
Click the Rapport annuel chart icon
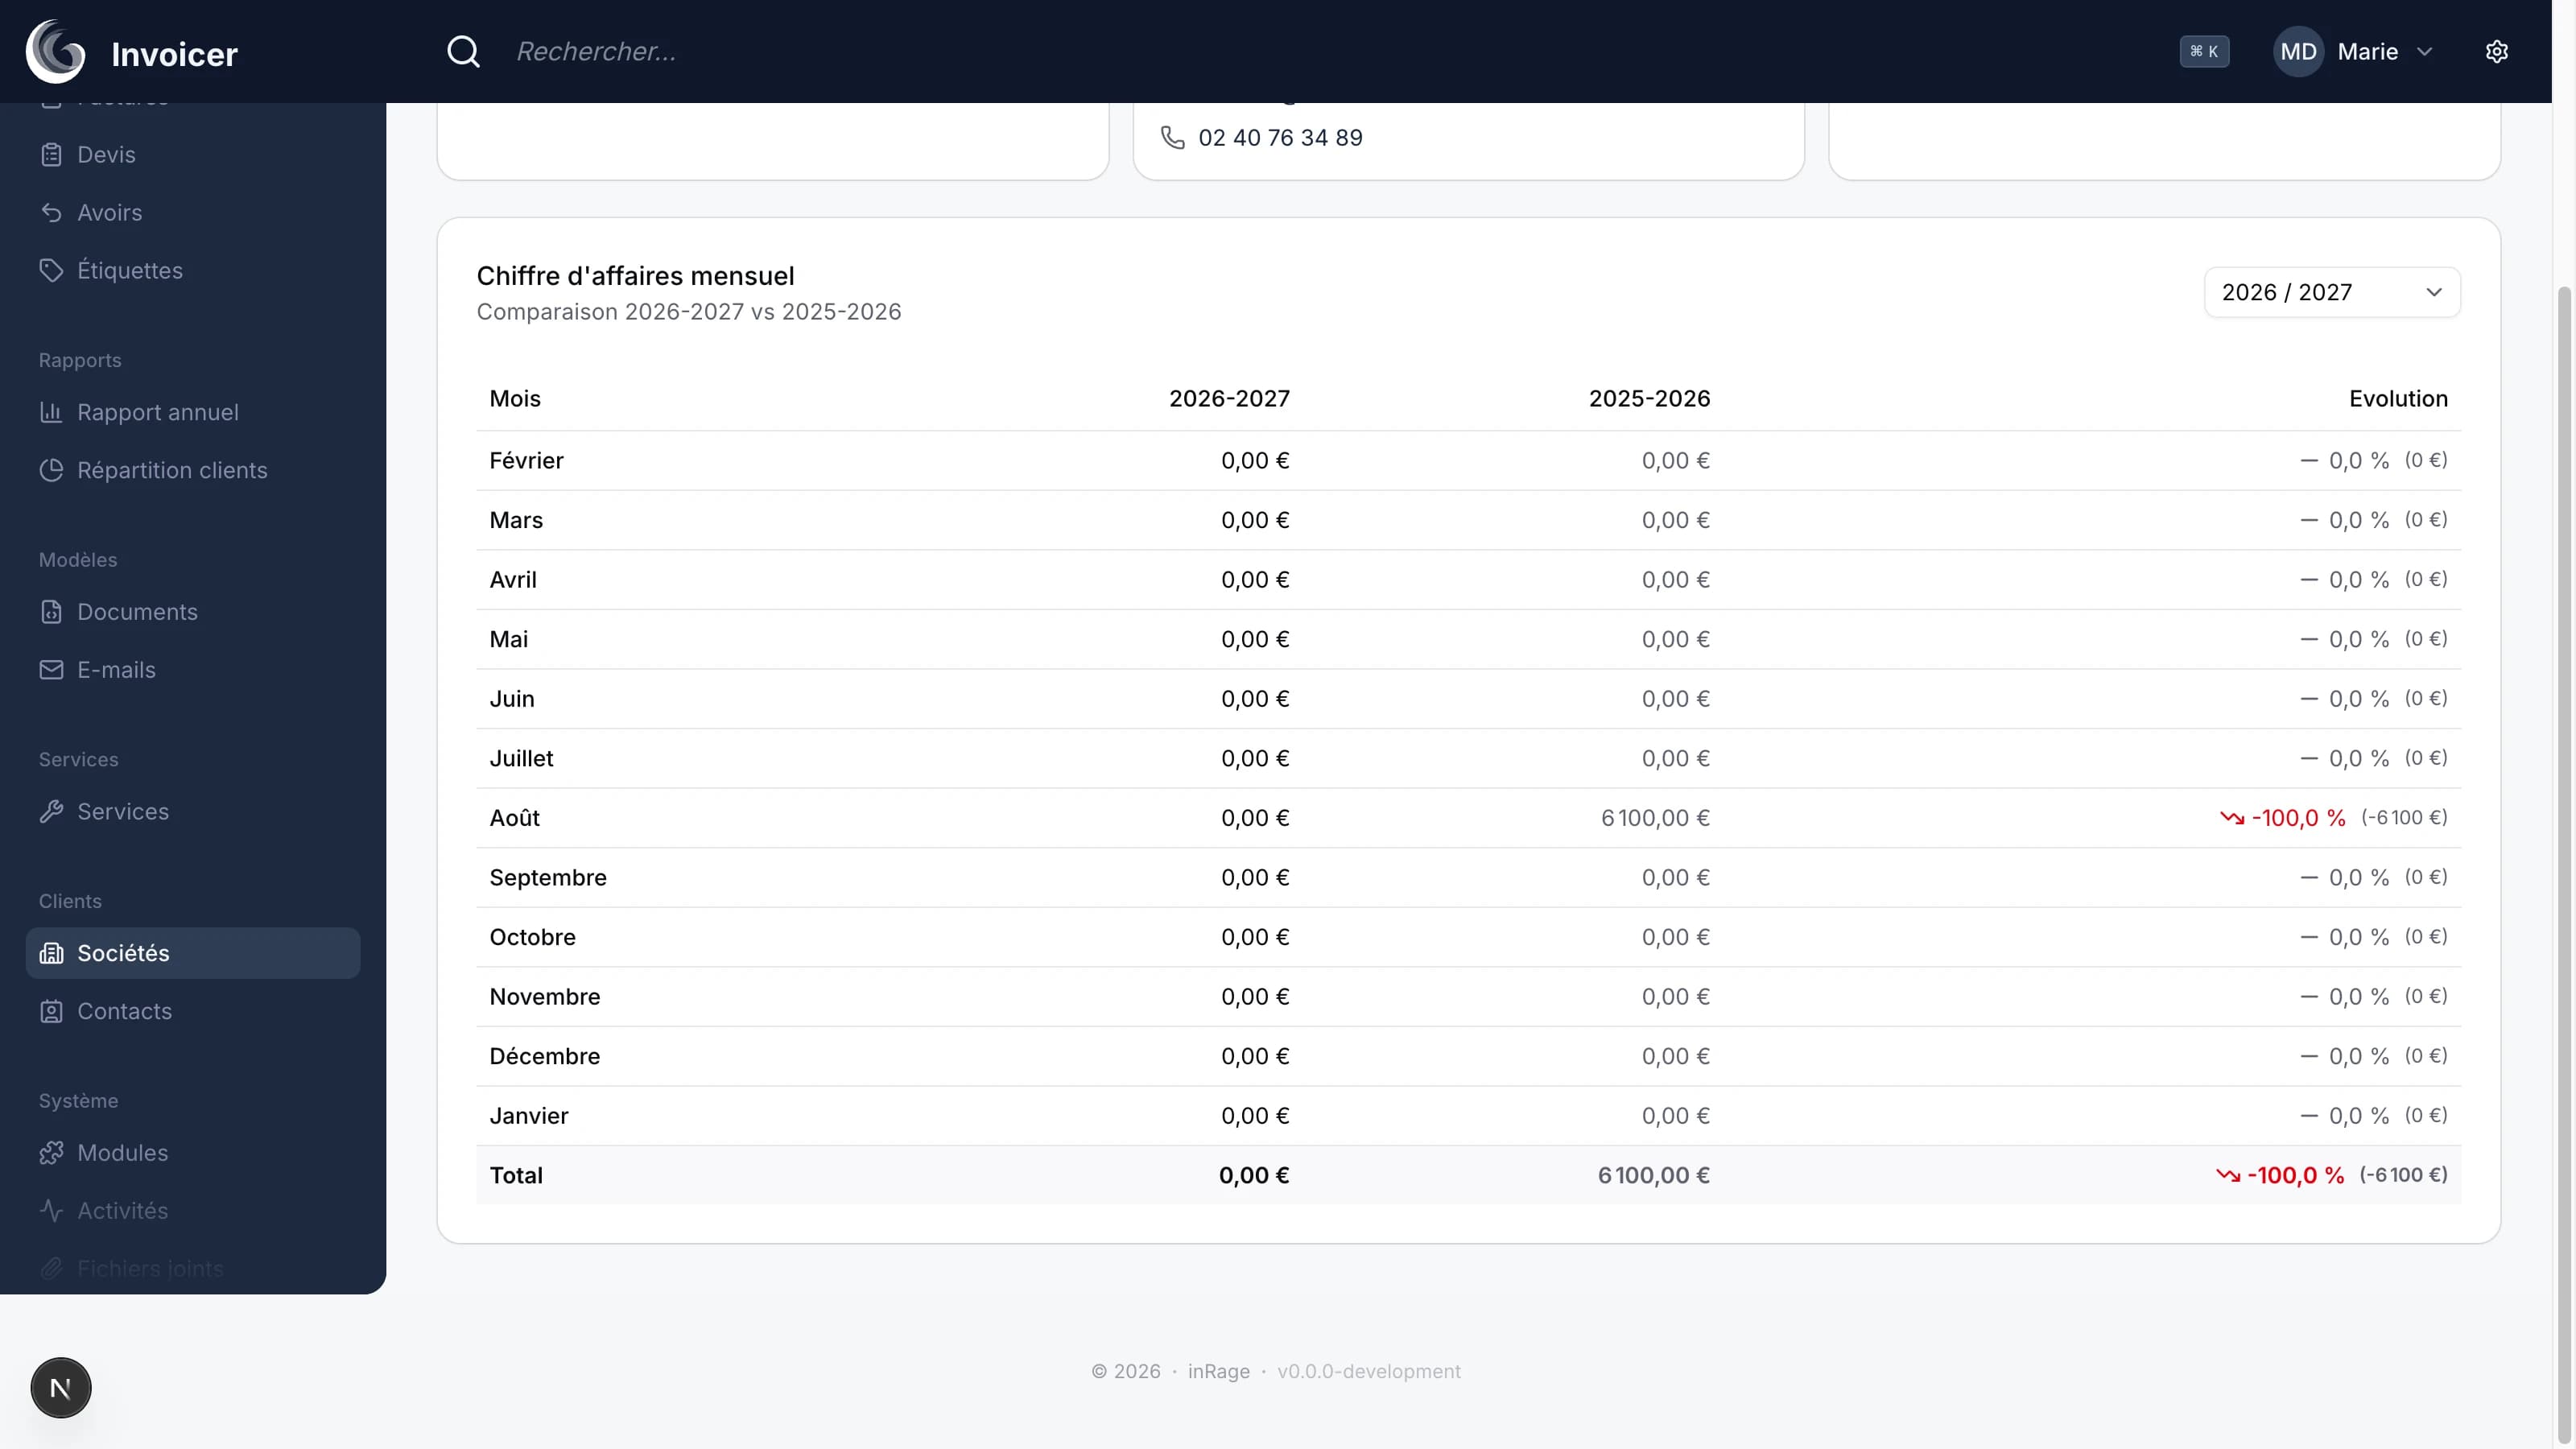coord(51,412)
